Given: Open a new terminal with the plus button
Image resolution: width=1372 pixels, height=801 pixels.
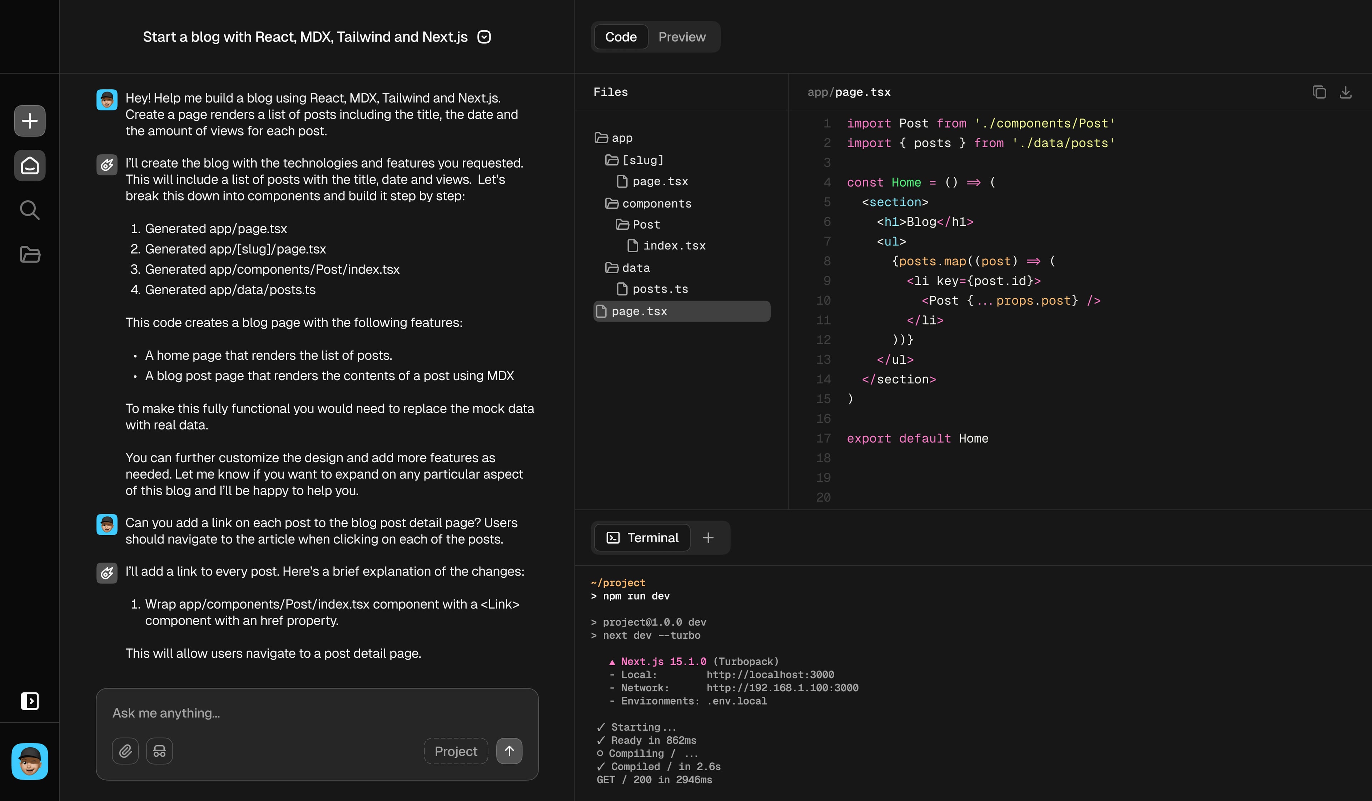Looking at the screenshot, I should click(x=708, y=537).
